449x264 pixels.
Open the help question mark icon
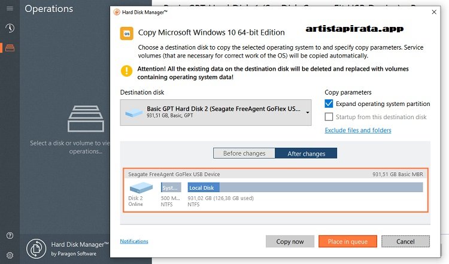[x=10, y=235]
